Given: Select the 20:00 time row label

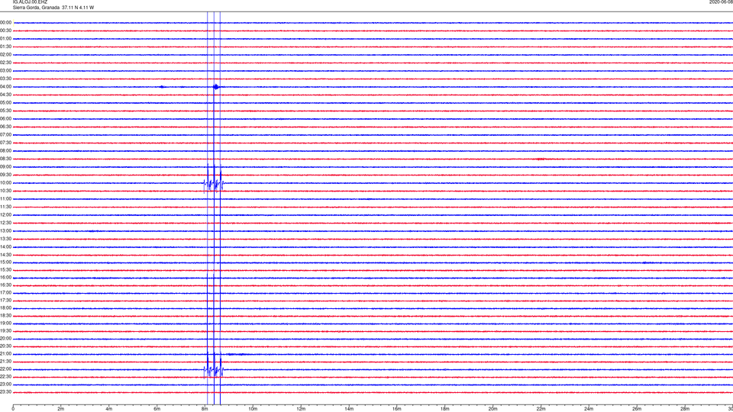Looking at the screenshot, I should 5,338.
